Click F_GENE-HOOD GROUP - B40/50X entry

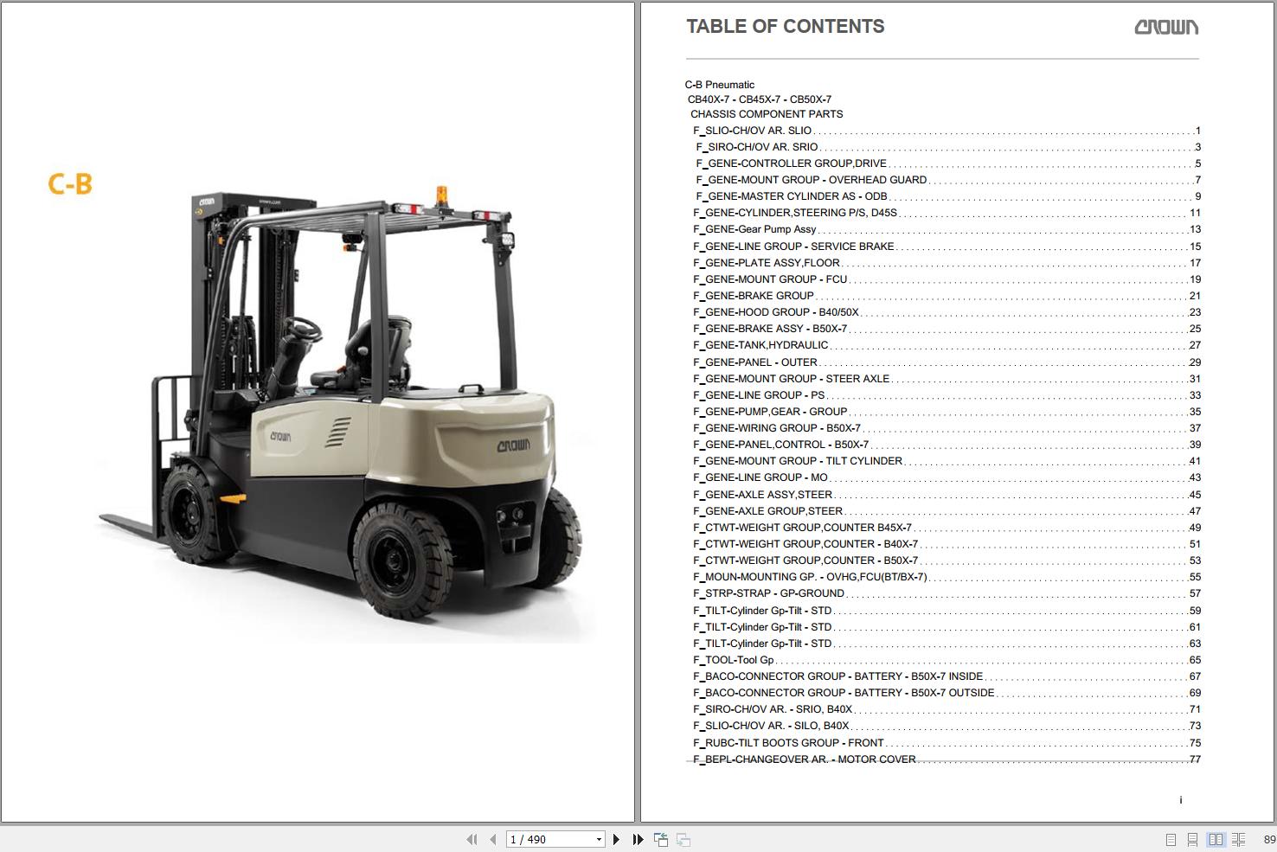click(947, 312)
